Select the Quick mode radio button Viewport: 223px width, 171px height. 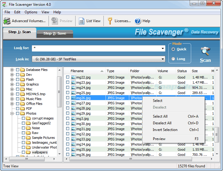click(173, 49)
